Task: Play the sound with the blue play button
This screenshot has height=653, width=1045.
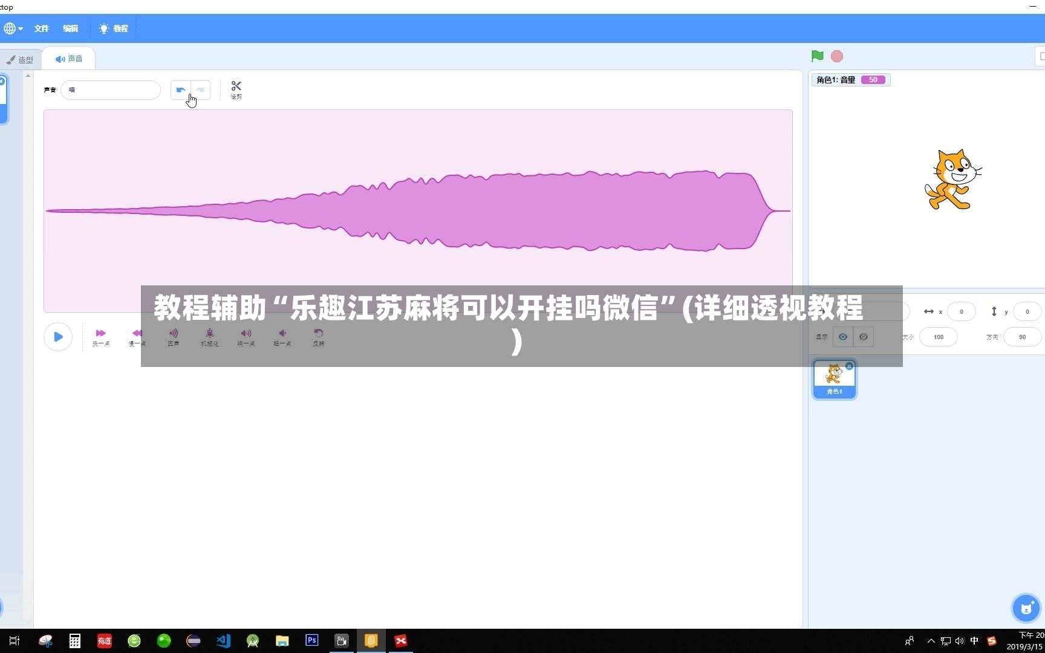Action: pyautogui.click(x=58, y=337)
